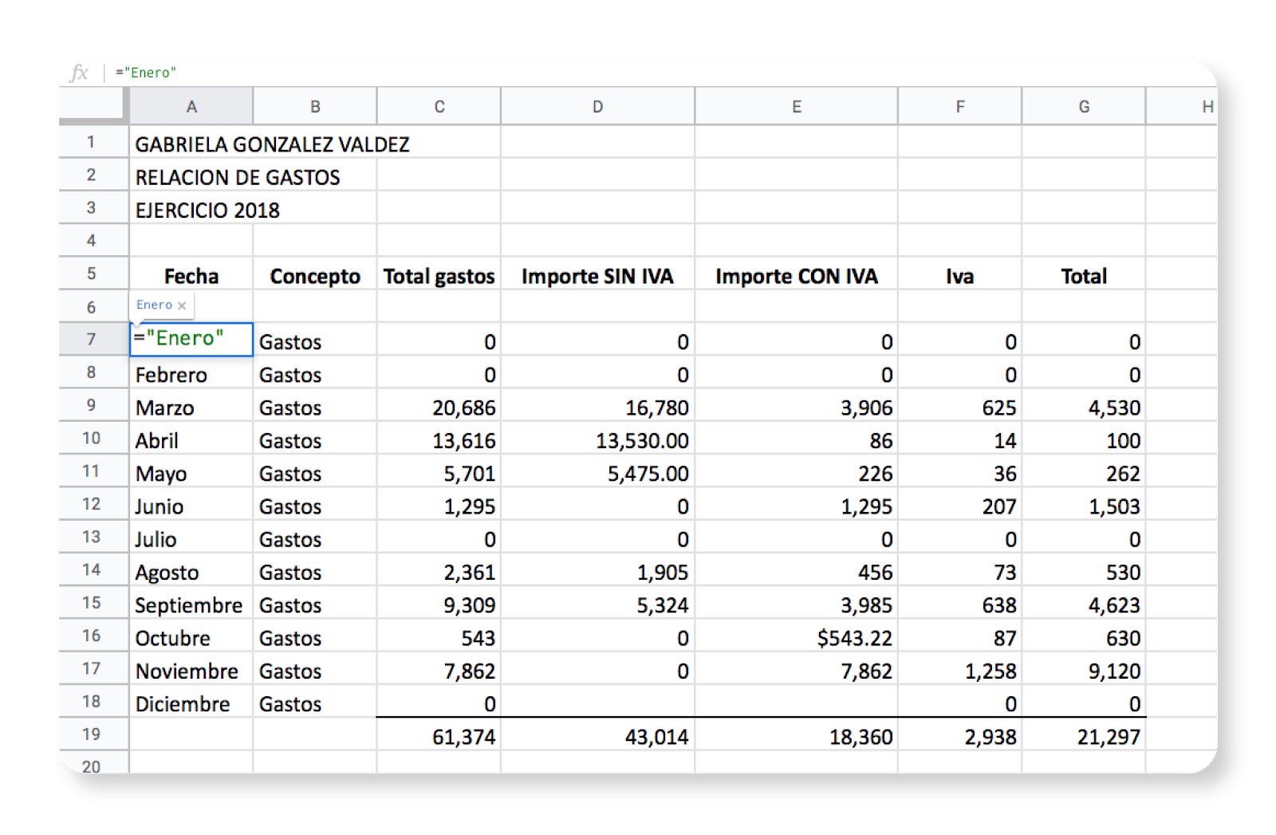Select row 7 header

coord(92,340)
